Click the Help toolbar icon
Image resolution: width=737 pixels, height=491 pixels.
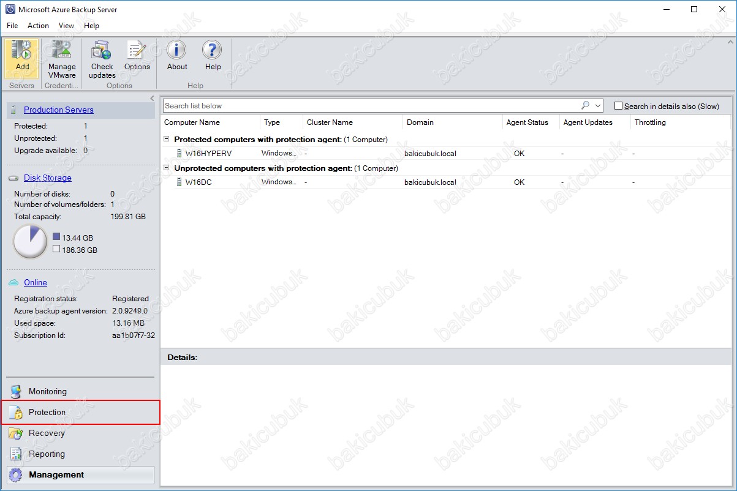click(x=213, y=56)
